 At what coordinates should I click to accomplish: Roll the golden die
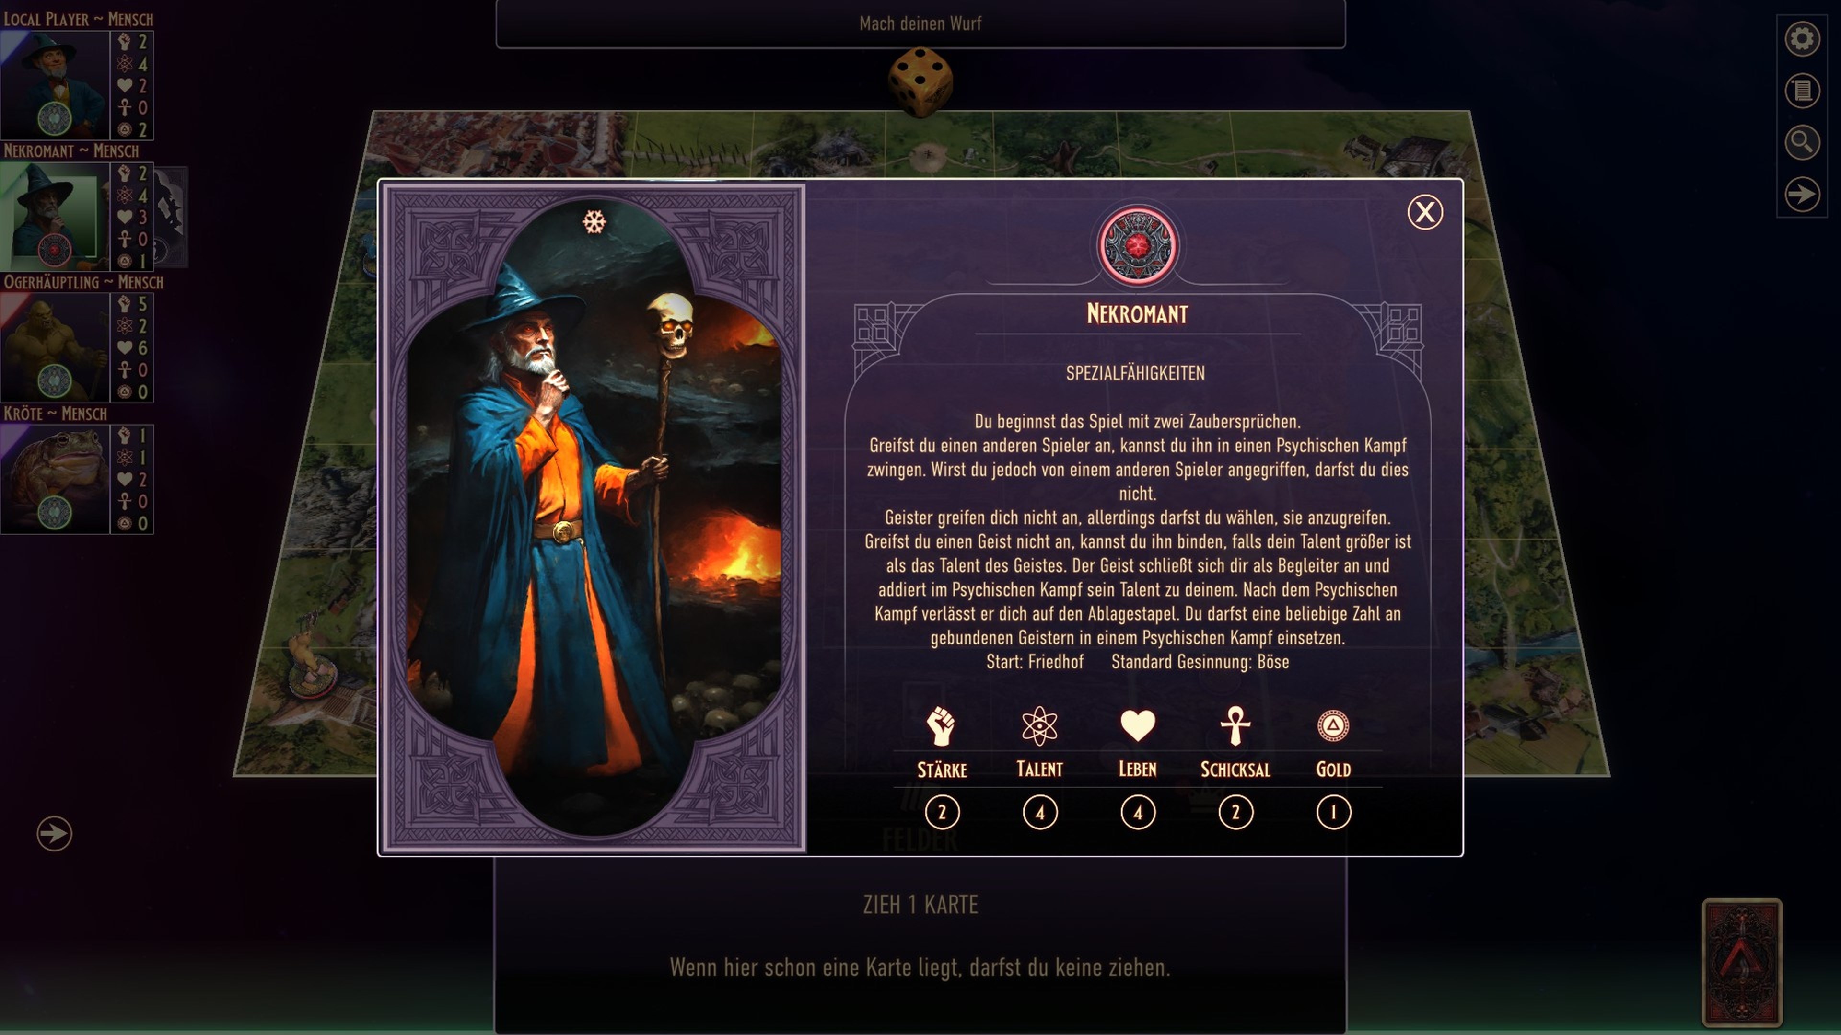click(x=920, y=81)
